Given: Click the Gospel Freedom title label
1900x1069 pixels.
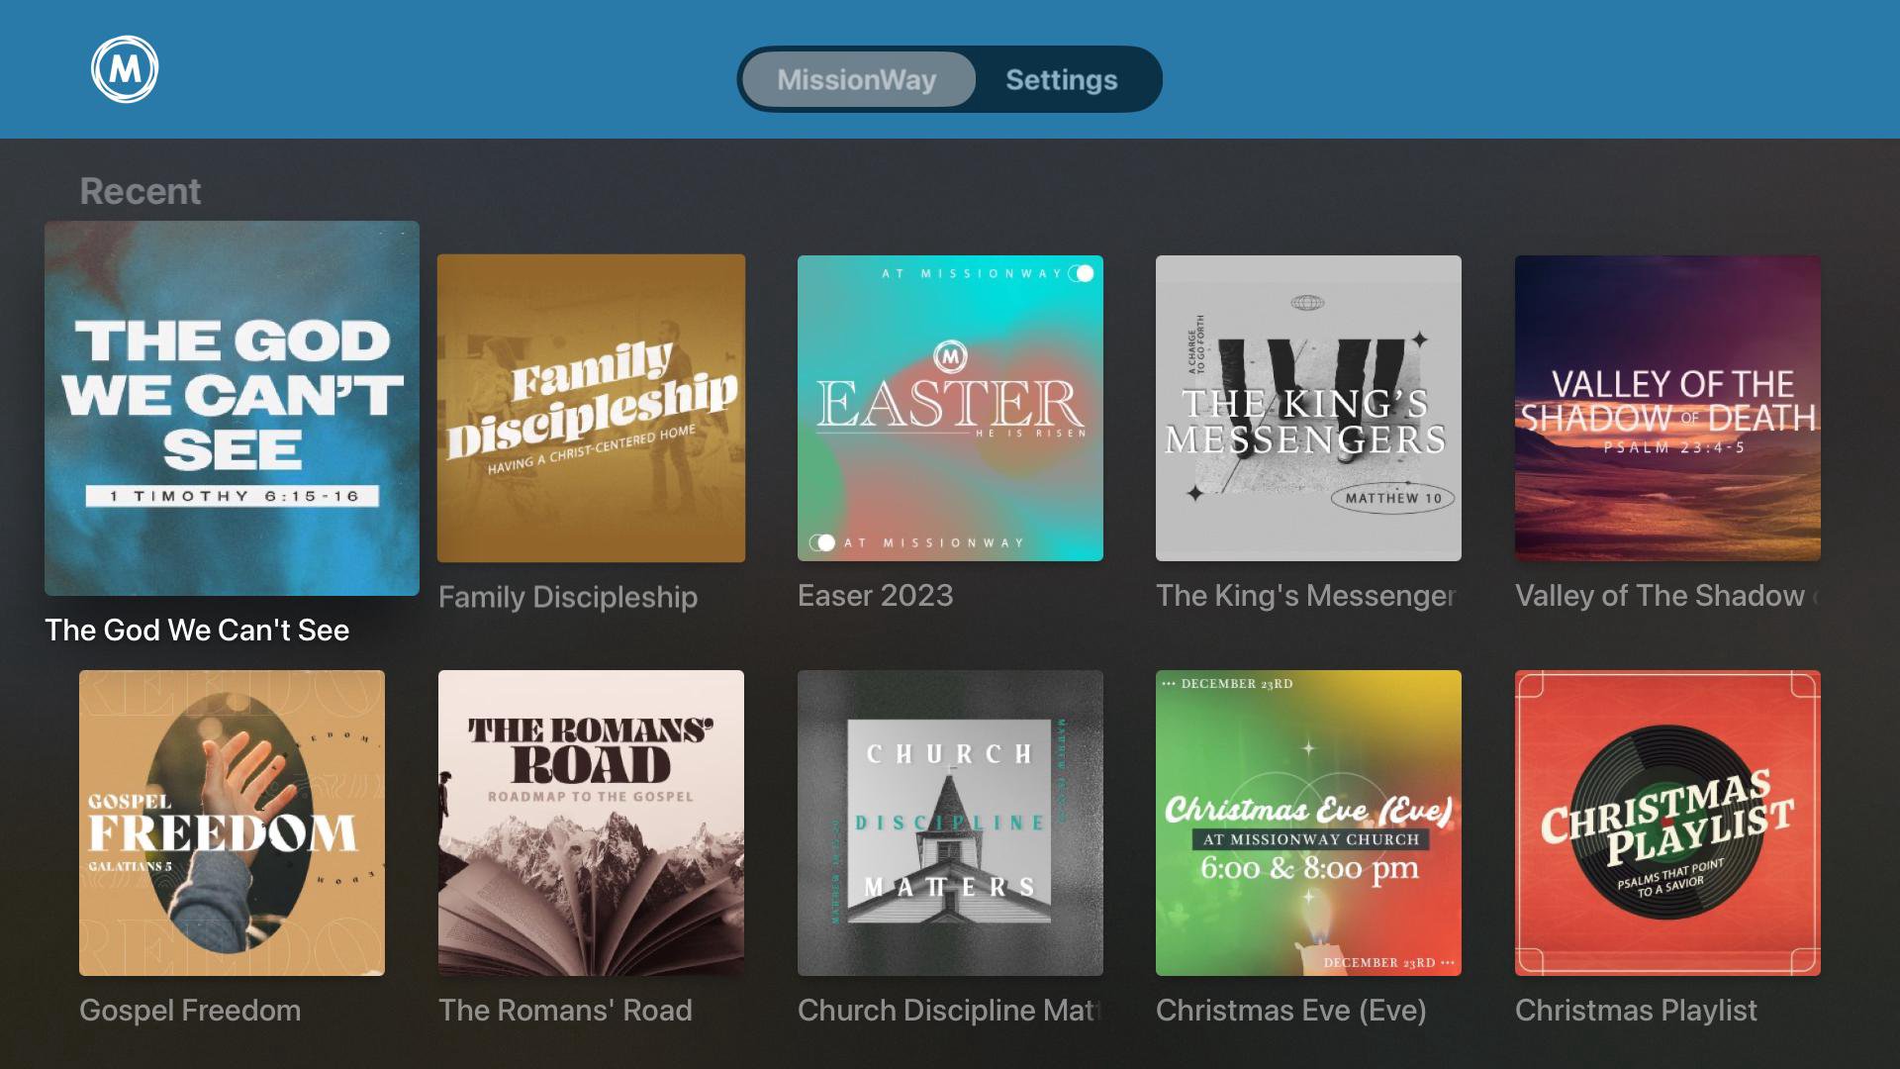Looking at the screenshot, I should point(190,1011).
